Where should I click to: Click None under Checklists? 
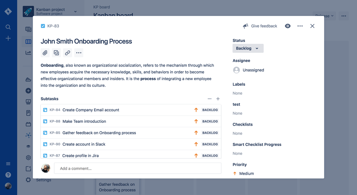tap(237, 133)
